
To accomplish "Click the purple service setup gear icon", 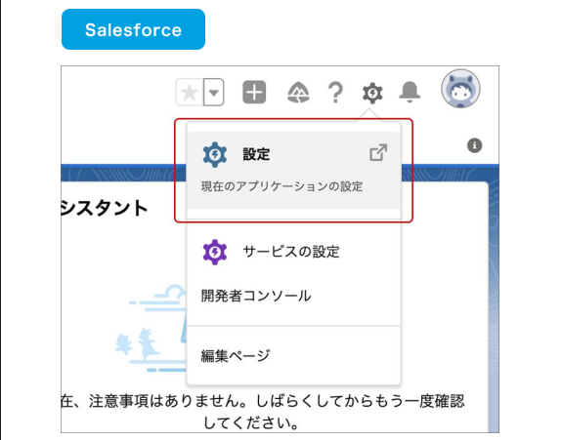I will point(215,252).
